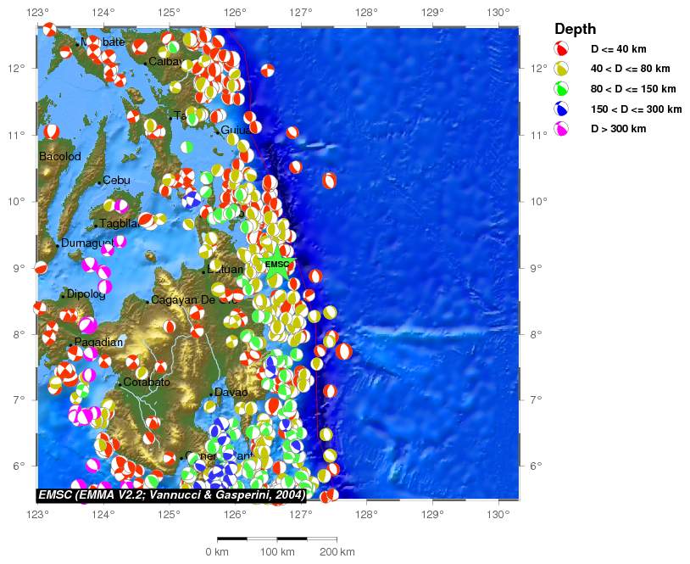Viewport: 690px width, 564px height.
Task: Click the green beachball icon in the legend
Action: (561, 89)
